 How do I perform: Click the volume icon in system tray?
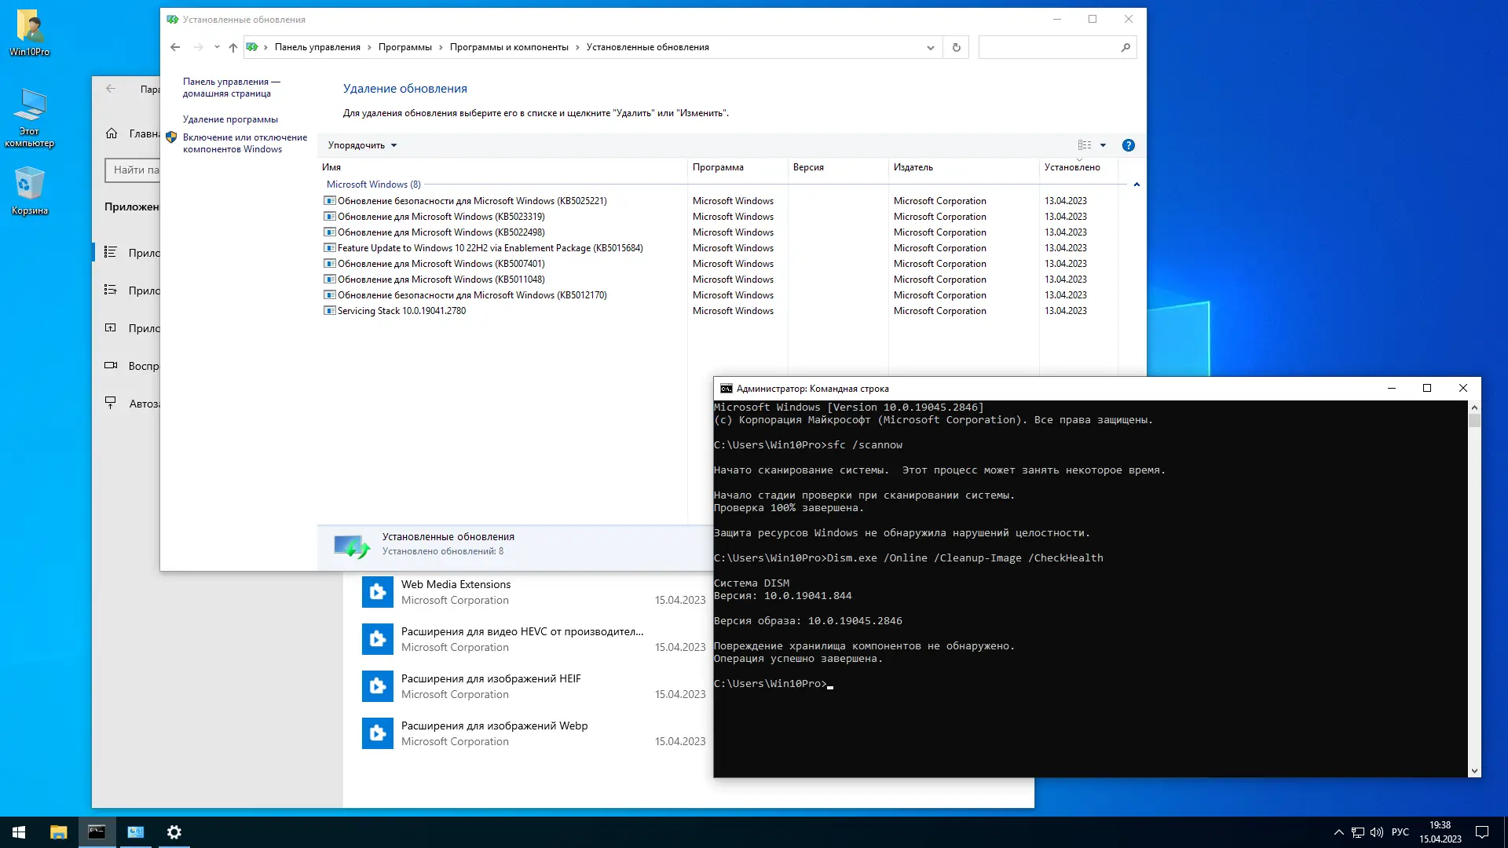tap(1377, 832)
